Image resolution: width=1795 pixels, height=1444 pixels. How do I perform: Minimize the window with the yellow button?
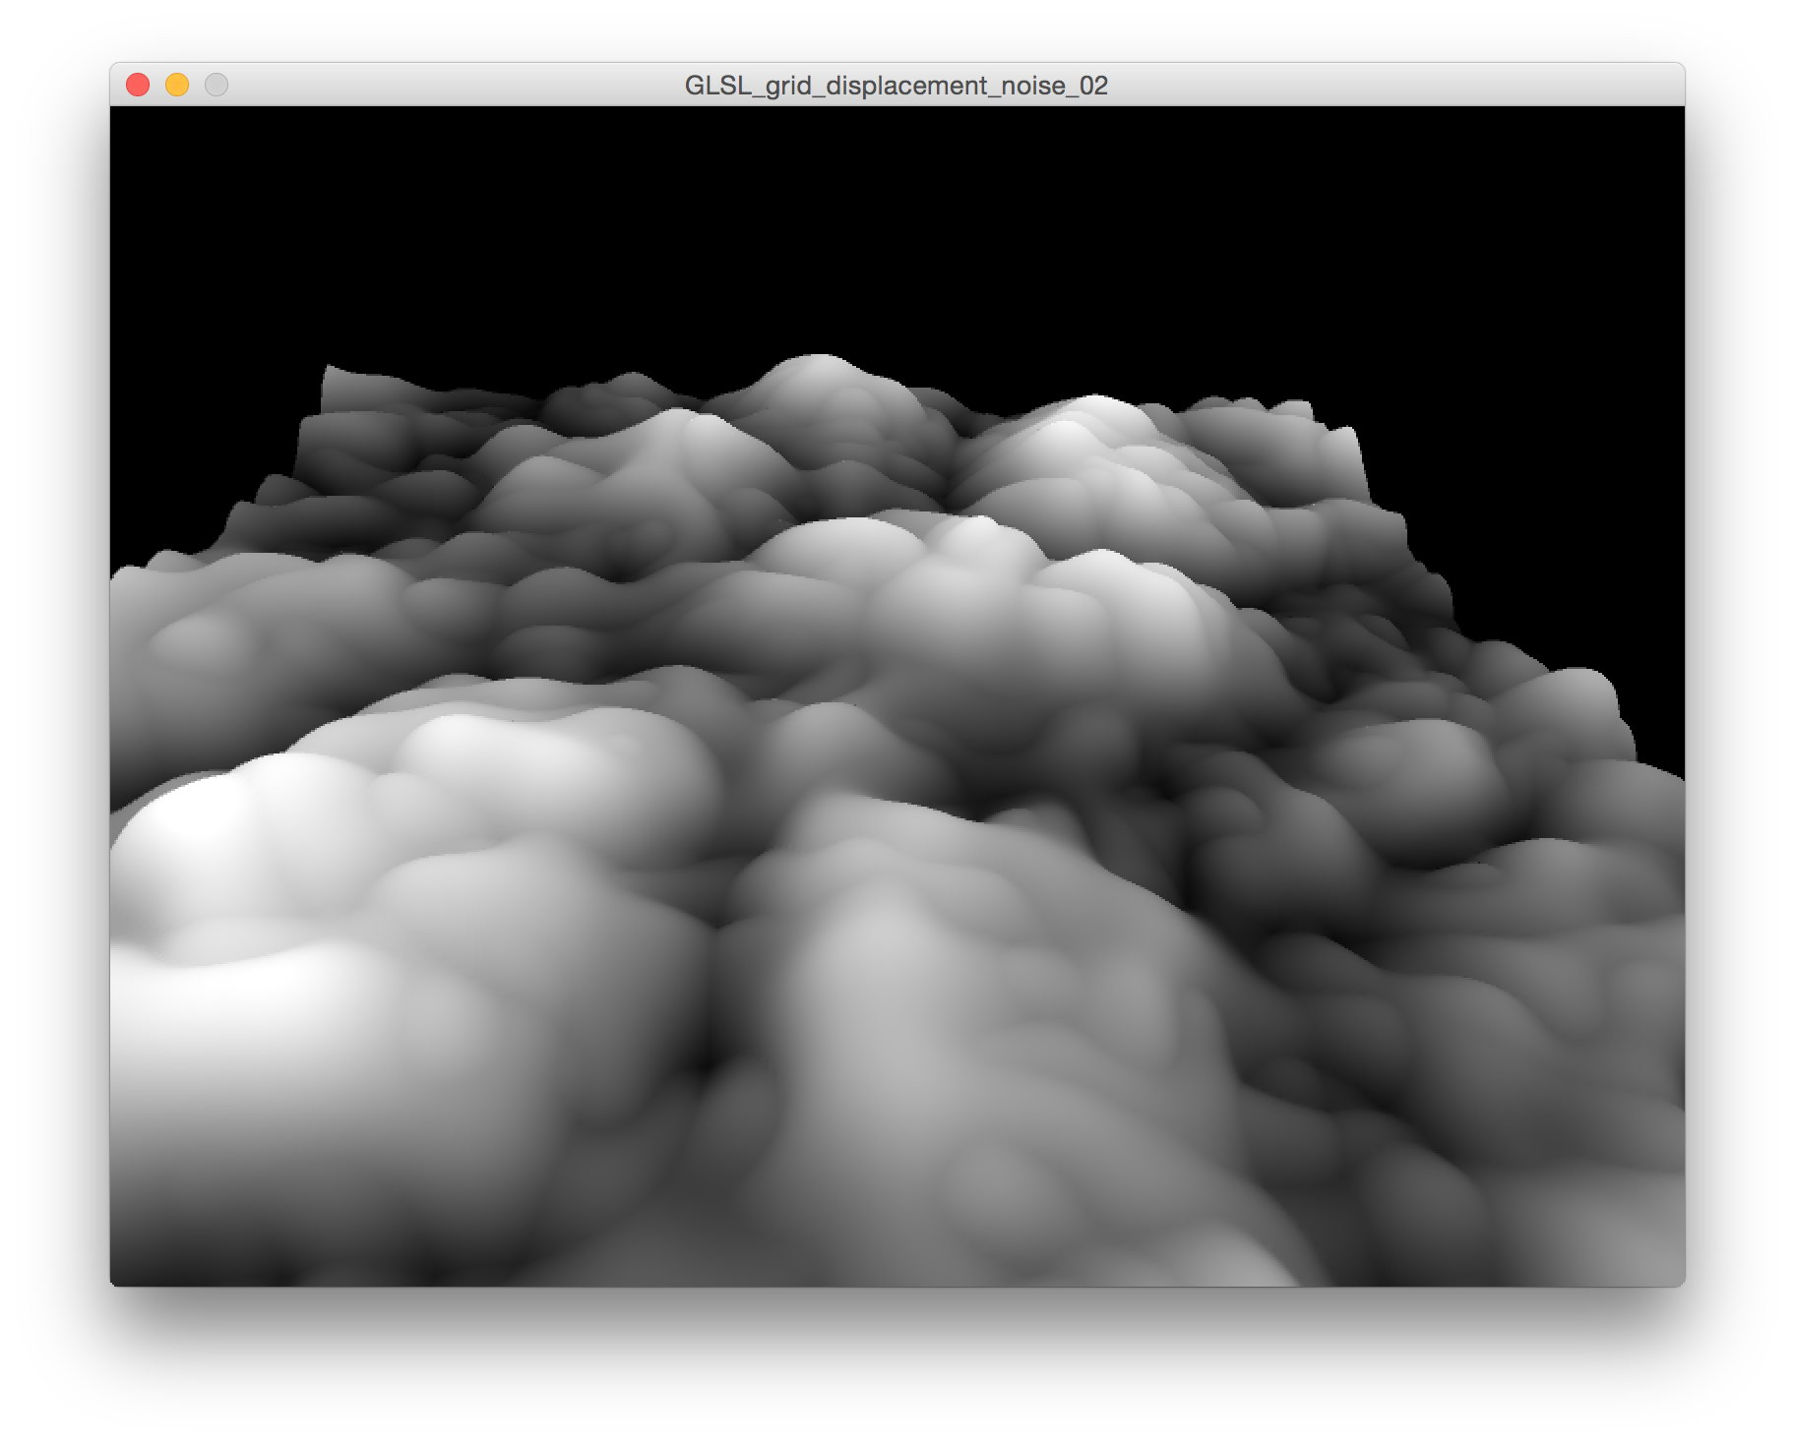coord(177,86)
